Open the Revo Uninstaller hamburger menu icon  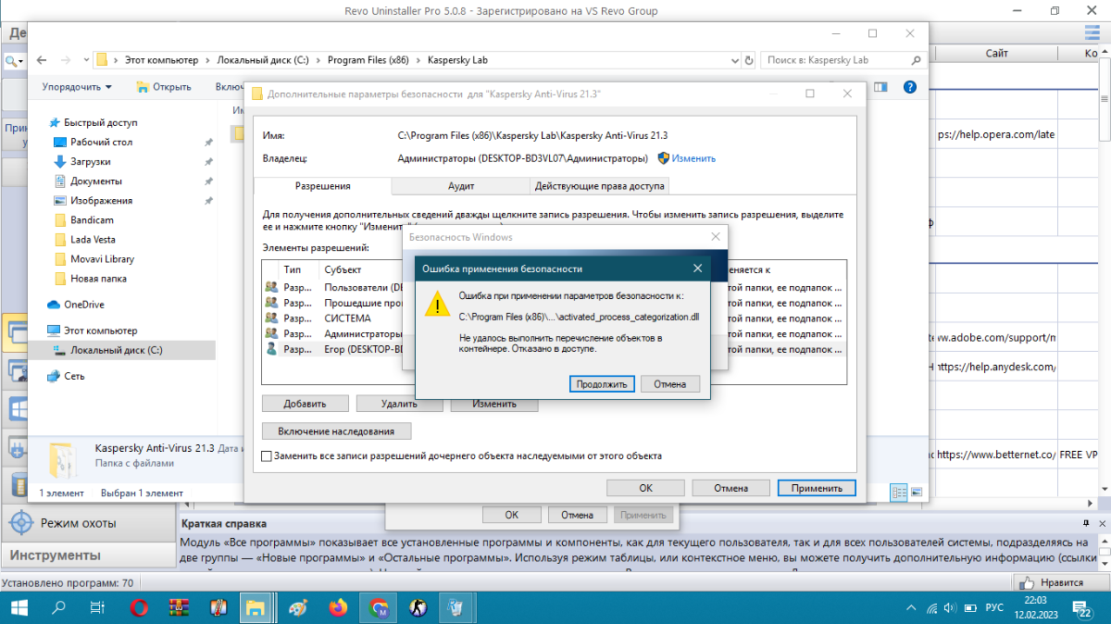pos(1092,33)
